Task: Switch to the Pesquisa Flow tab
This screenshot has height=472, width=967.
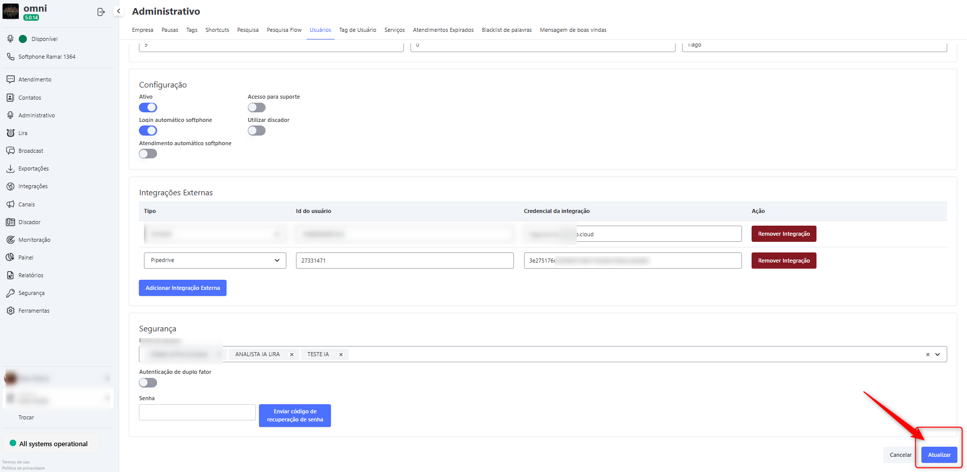Action: (284, 30)
